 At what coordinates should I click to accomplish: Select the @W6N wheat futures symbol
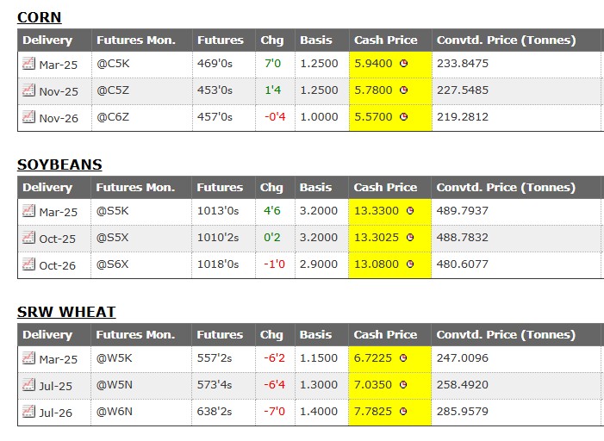(x=114, y=413)
